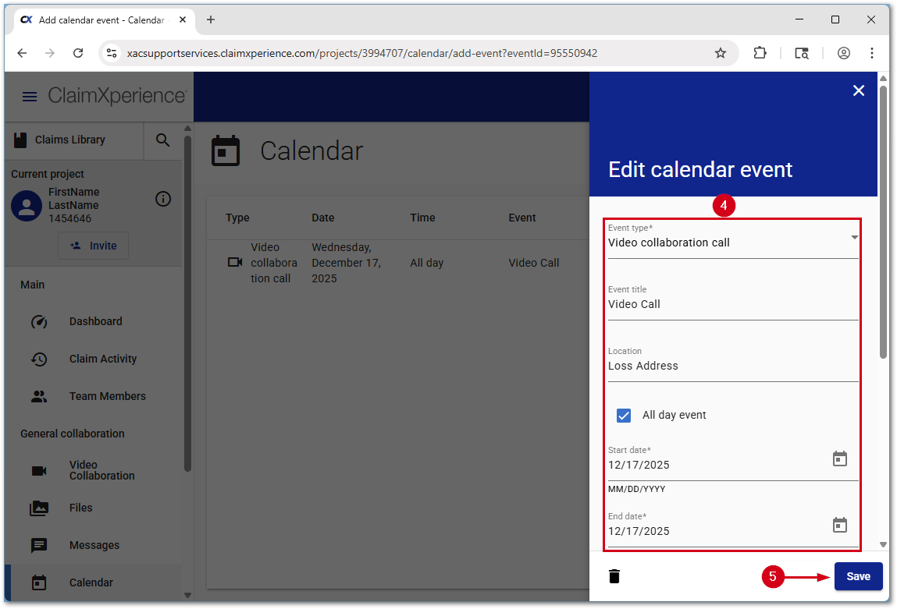Click the Event title input field

(732, 305)
